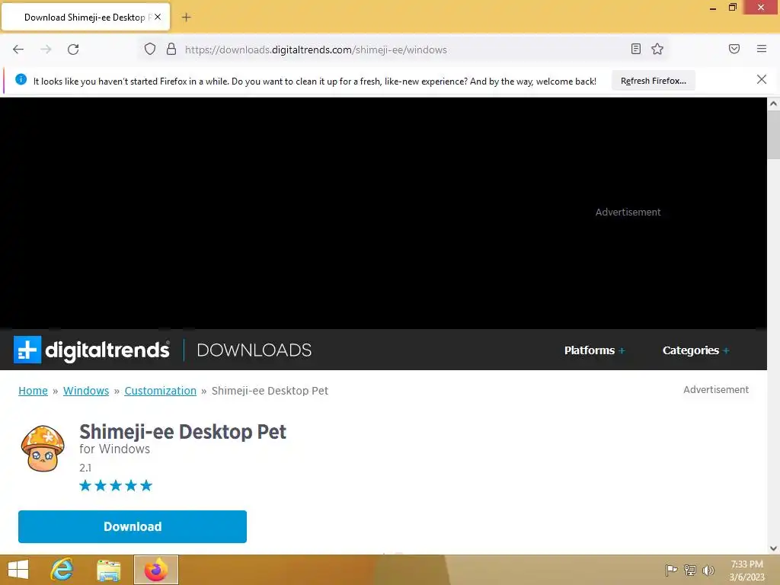
Task: Click the blue info icon in the notification bar
Action: [x=21, y=79]
